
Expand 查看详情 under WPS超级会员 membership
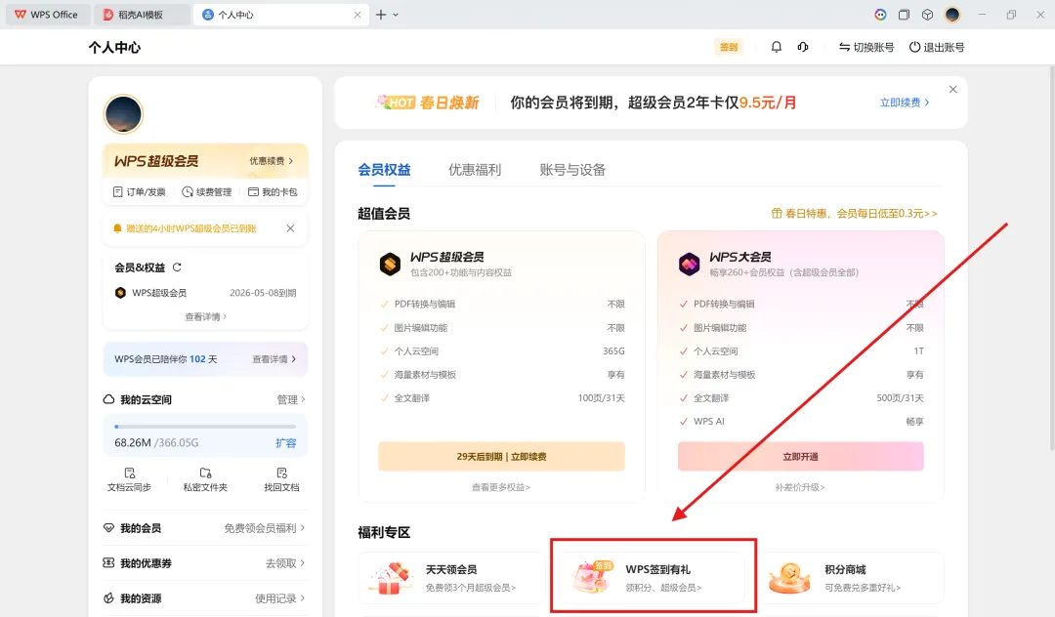205,316
